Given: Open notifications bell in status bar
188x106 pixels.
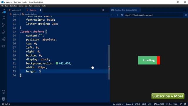Looking at the screenshot, I should [x=185, y=104].
